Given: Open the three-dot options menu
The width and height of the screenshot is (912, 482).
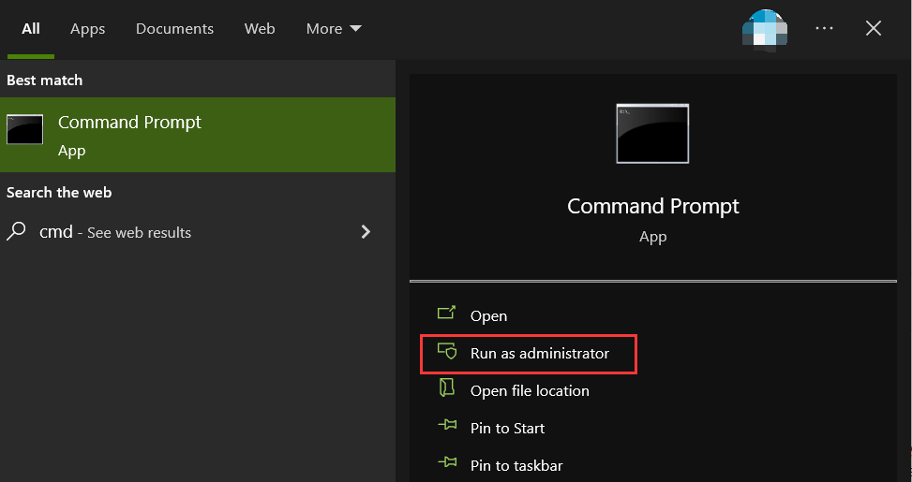Looking at the screenshot, I should tap(824, 28).
